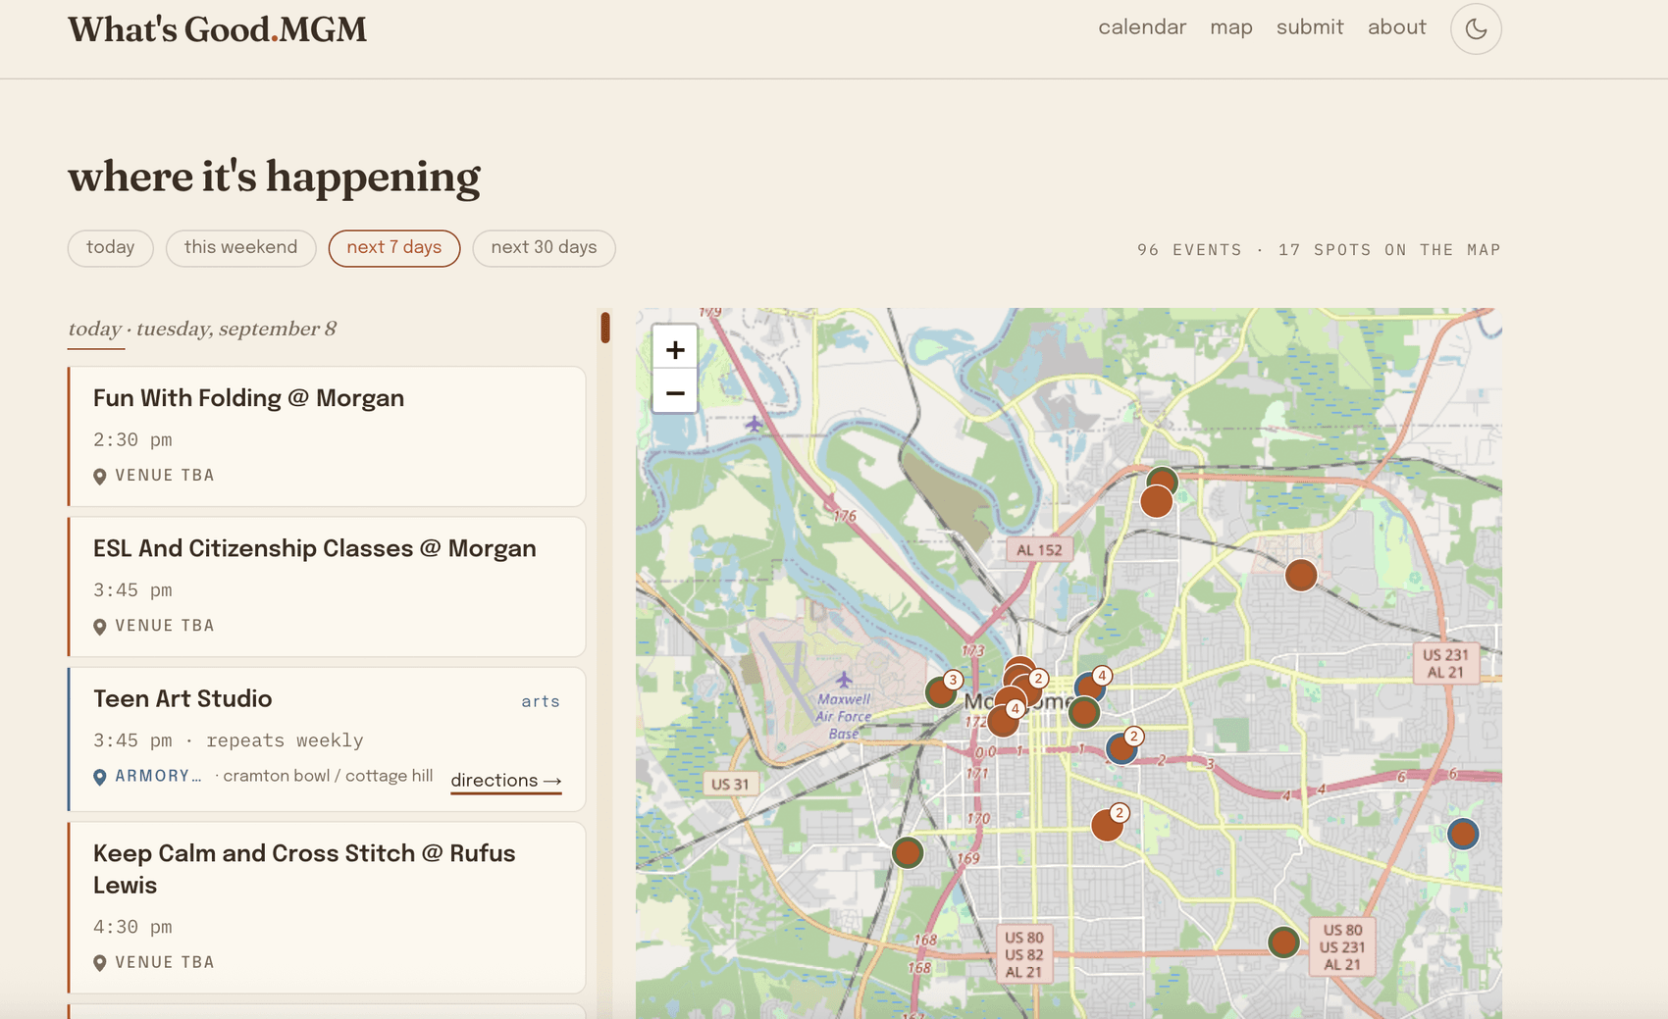Click the isolated marker northeast near the railway
The width and height of the screenshot is (1668, 1019).
1301,575
